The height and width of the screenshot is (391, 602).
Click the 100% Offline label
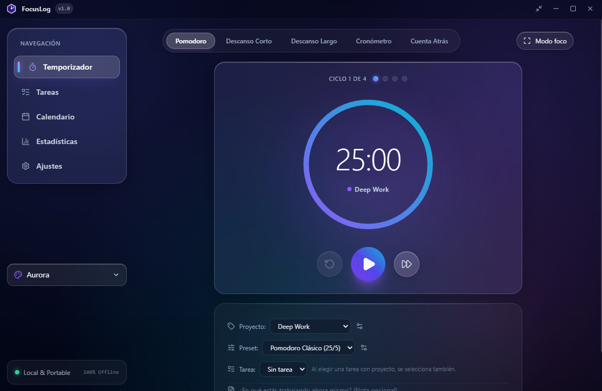(101, 372)
